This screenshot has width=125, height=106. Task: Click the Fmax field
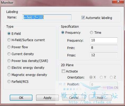click(104, 55)
